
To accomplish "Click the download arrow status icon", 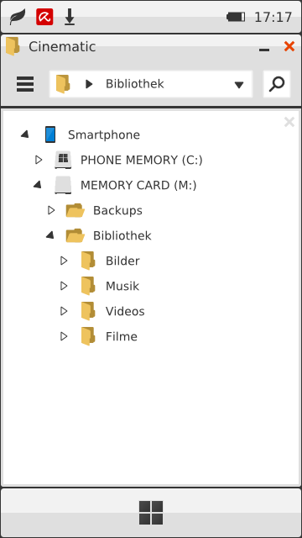I will (70, 17).
